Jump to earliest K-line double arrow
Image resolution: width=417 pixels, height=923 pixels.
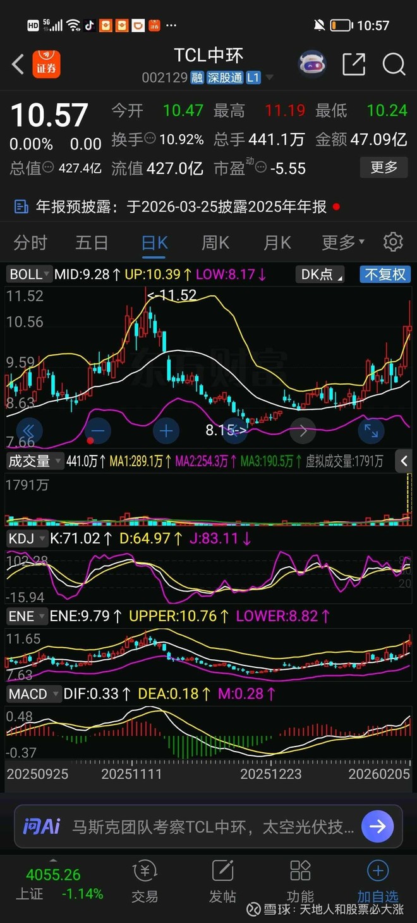pyautogui.click(x=29, y=431)
